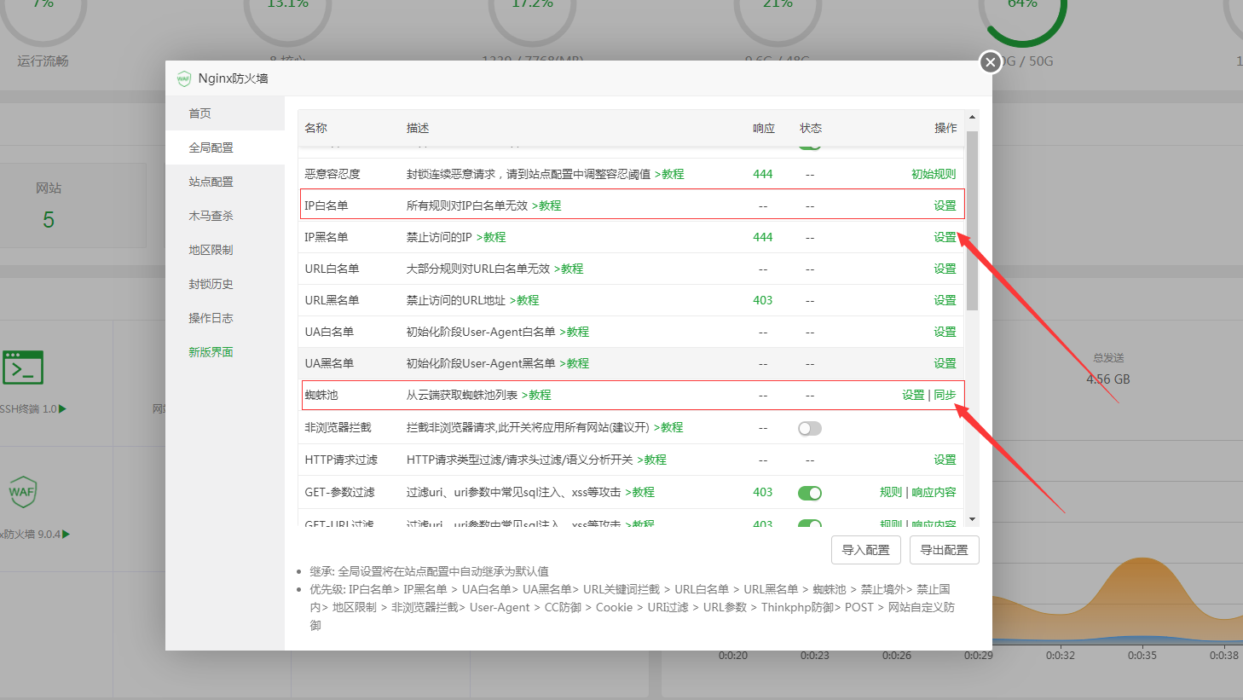Click the rule table vertical scrollbar thumb
The height and width of the screenshot is (700, 1243).
[x=972, y=220]
